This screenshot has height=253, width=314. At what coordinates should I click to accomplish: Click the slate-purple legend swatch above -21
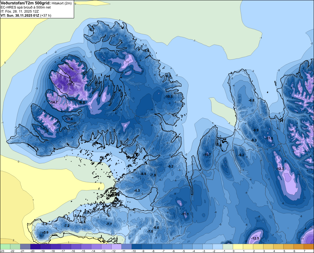point(25,247)
